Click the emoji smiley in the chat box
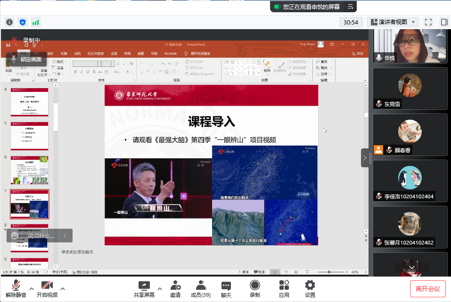Viewport: 451px width, 302px height. click(15, 236)
